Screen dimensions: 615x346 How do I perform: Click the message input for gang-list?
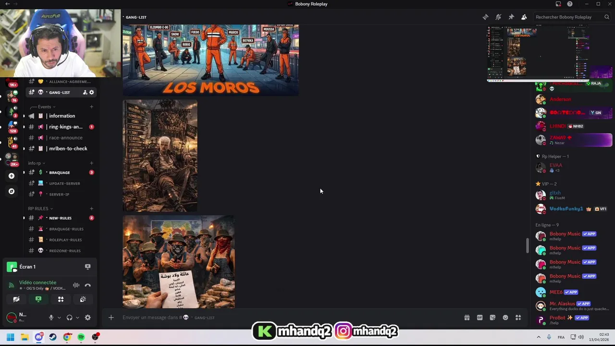tap(288, 318)
